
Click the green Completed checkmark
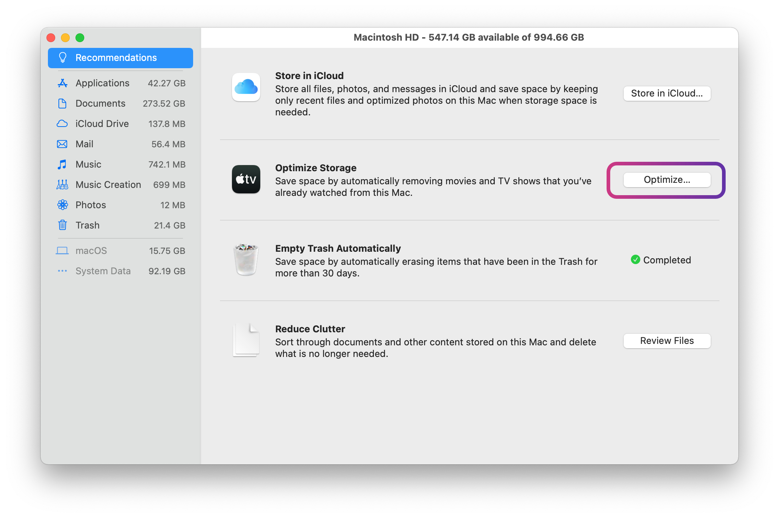coord(635,260)
